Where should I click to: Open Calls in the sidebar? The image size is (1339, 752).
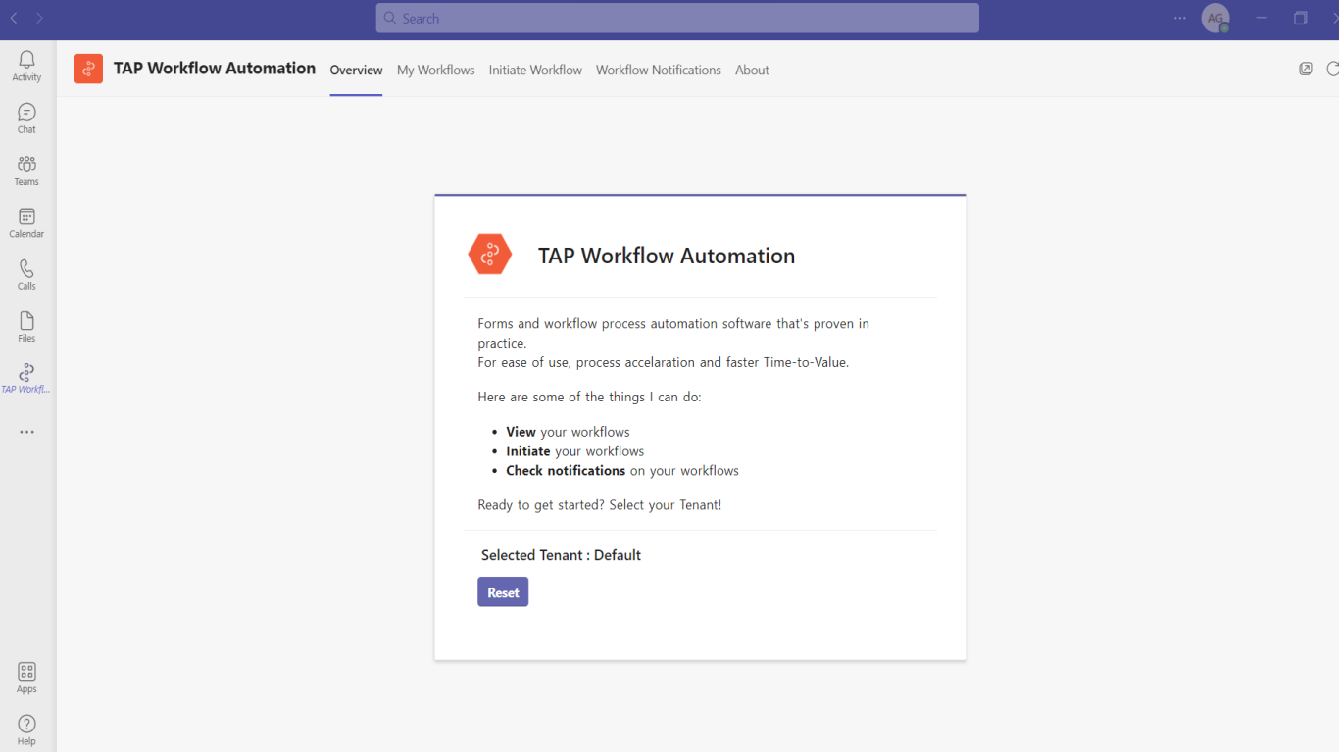pyautogui.click(x=26, y=274)
